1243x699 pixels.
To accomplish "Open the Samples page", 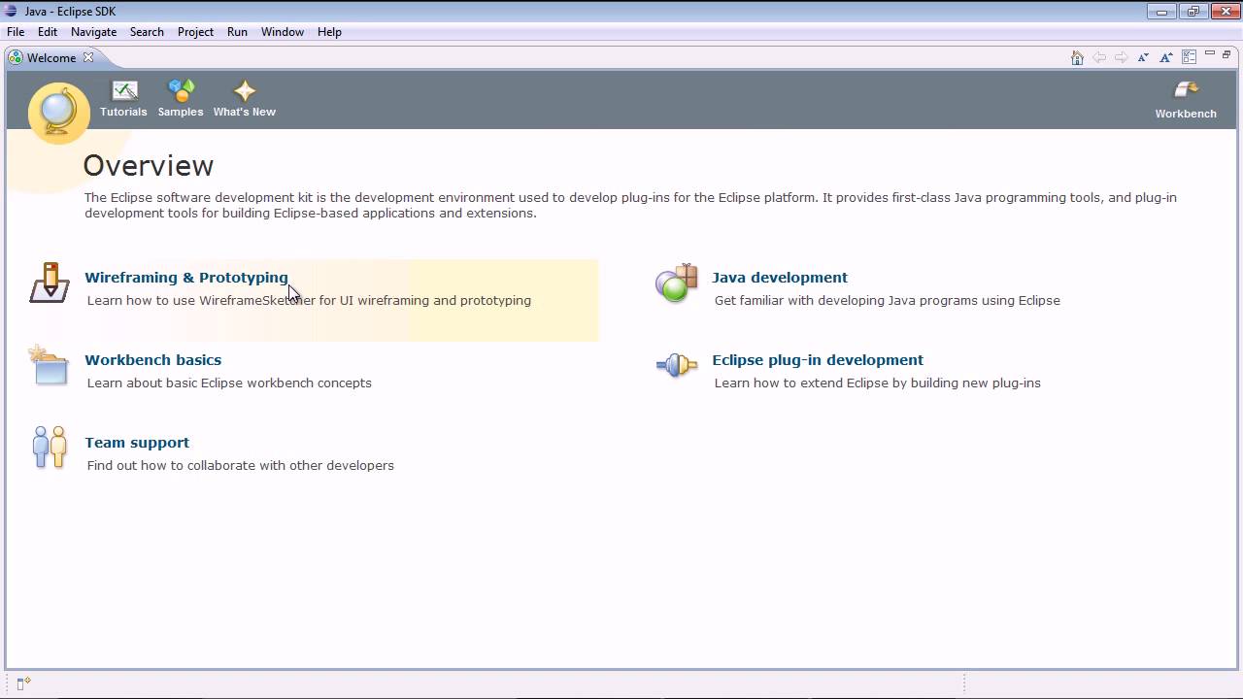I will (181, 99).
